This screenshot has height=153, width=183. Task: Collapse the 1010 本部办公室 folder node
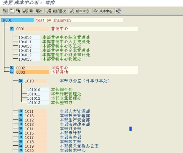pyautogui.click(x=20, y=81)
